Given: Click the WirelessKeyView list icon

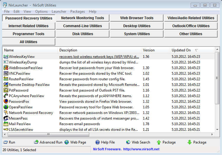Looking at the screenshot, I should (6, 56).
